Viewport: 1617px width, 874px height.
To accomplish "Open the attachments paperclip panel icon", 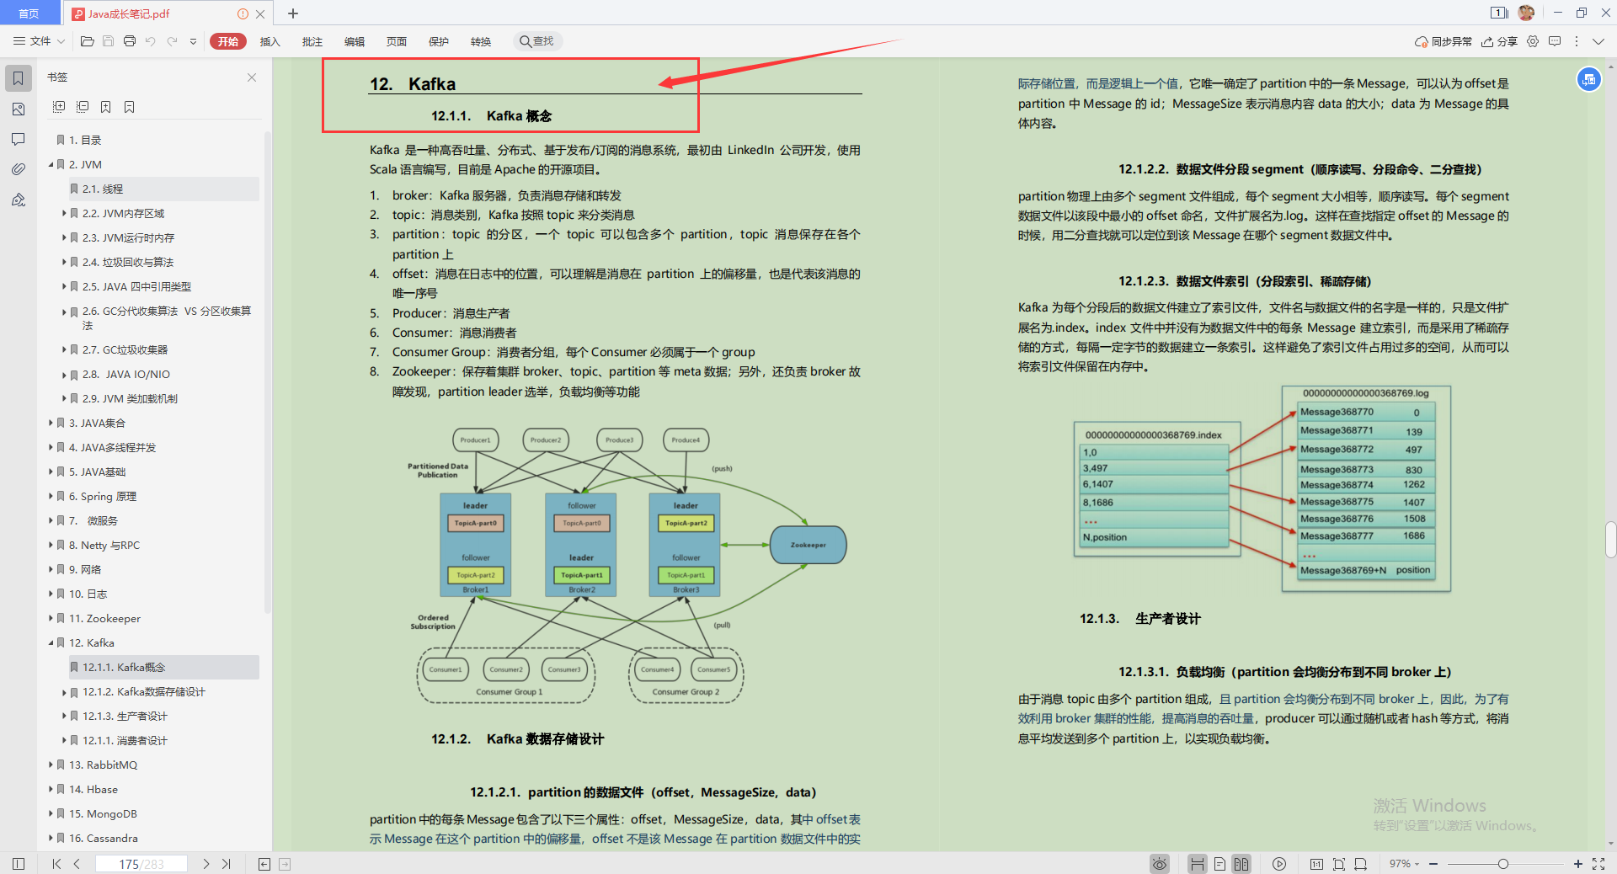I will pyautogui.click(x=19, y=169).
